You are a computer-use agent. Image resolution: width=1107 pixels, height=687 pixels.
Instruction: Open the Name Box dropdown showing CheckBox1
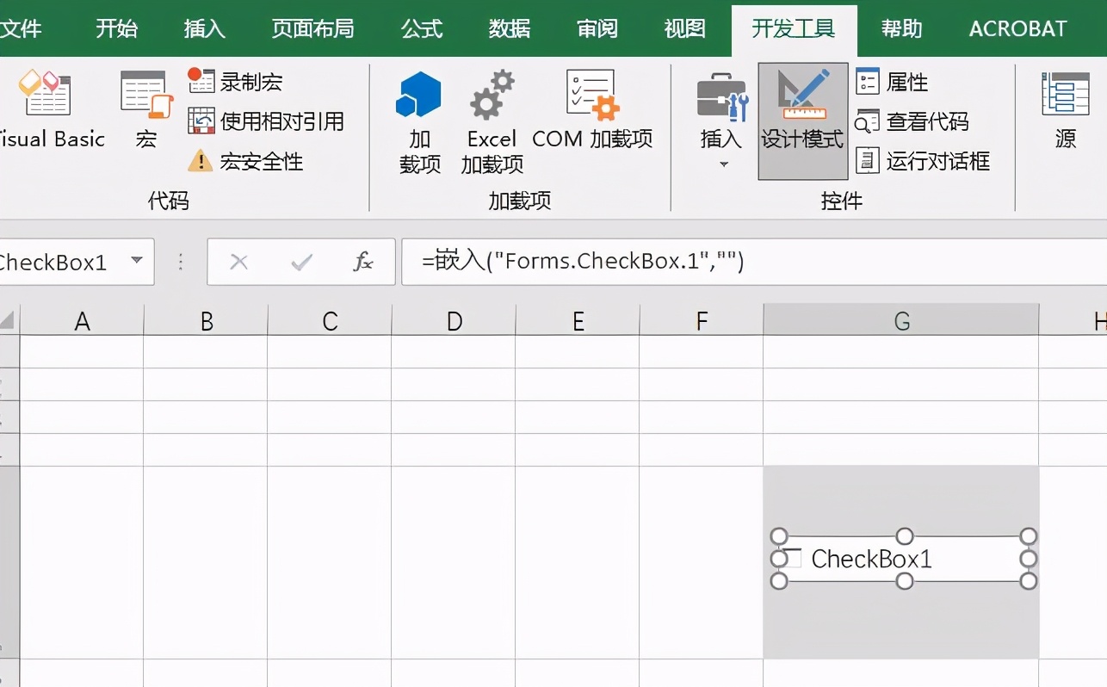click(x=137, y=262)
